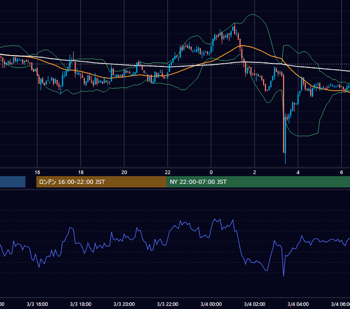Click the ロンドン 16:00-22:00 JST session bar
The height and width of the screenshot is (309, 350).
pyautogui.click(x=101, y=182)
